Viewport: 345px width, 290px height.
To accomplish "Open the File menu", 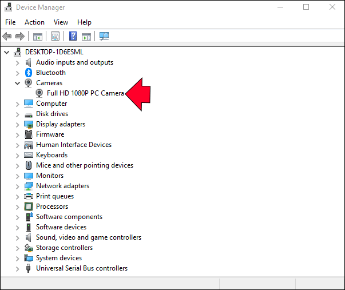I will tap(10, 22).
